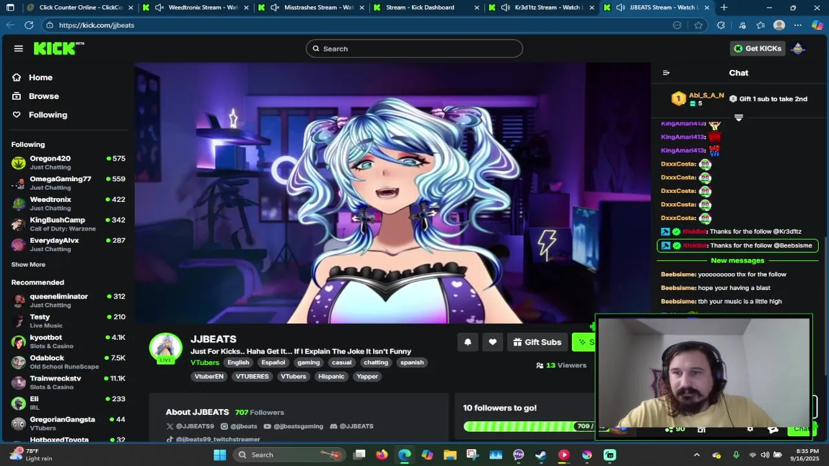The height and width of the screenshot is (466, 829).
Task: Go to Home in Kick sidebar
Action: (x=40, y=77)
